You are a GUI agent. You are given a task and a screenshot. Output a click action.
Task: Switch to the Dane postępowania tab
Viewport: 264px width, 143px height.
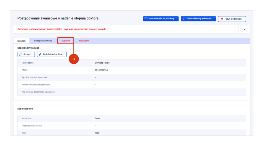pyautogui.click(x=43, y=41)
